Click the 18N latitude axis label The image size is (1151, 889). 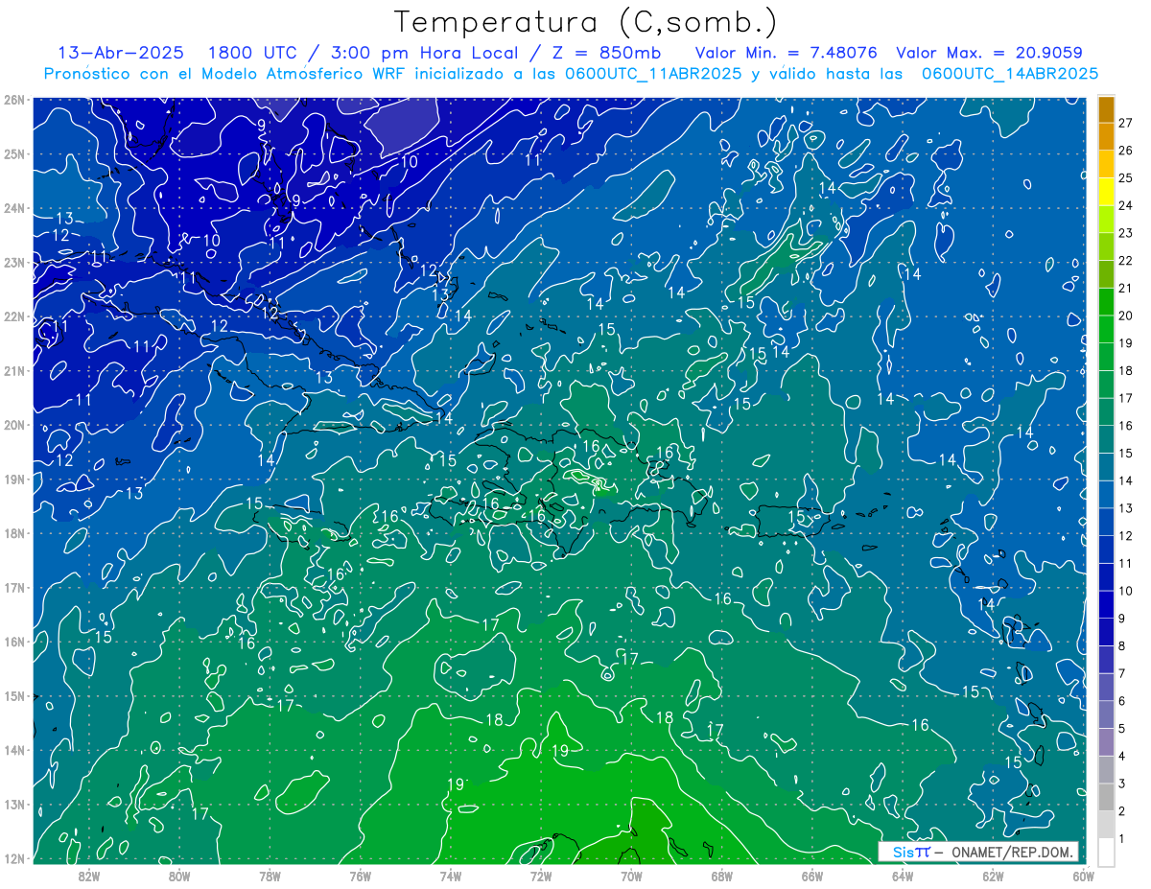click(x=14, y=533)
